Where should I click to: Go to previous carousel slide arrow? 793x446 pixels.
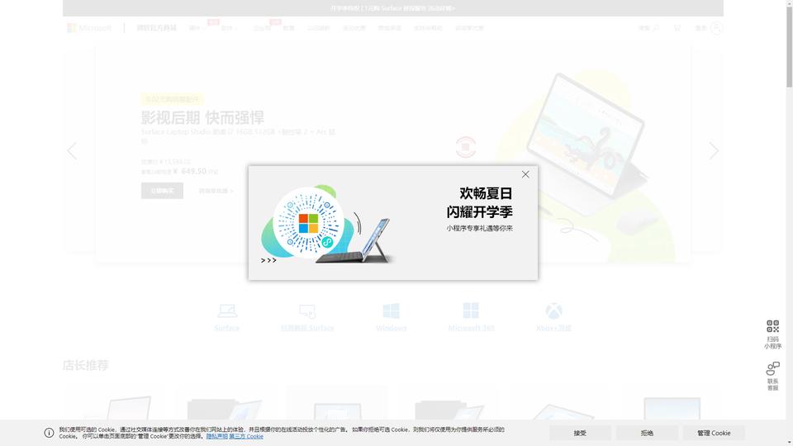[73, 150]
